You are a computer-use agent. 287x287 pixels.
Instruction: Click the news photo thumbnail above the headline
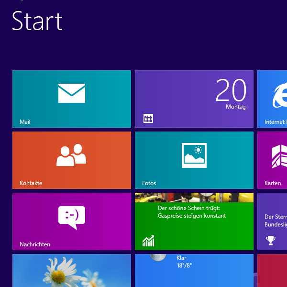[194, 198]
